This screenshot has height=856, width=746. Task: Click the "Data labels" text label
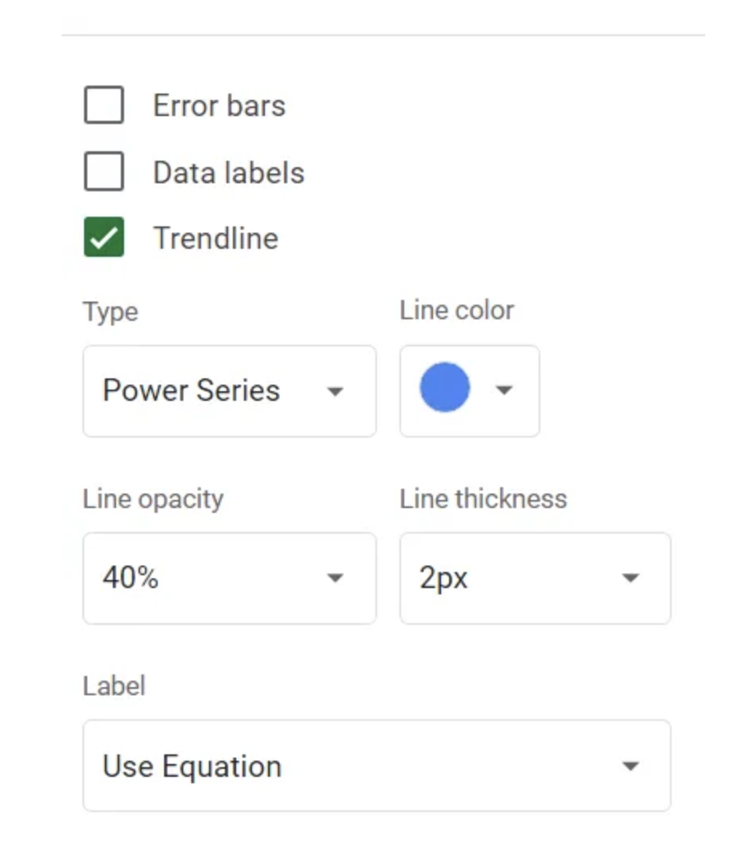pyautogui.click(x=228, y=173)
